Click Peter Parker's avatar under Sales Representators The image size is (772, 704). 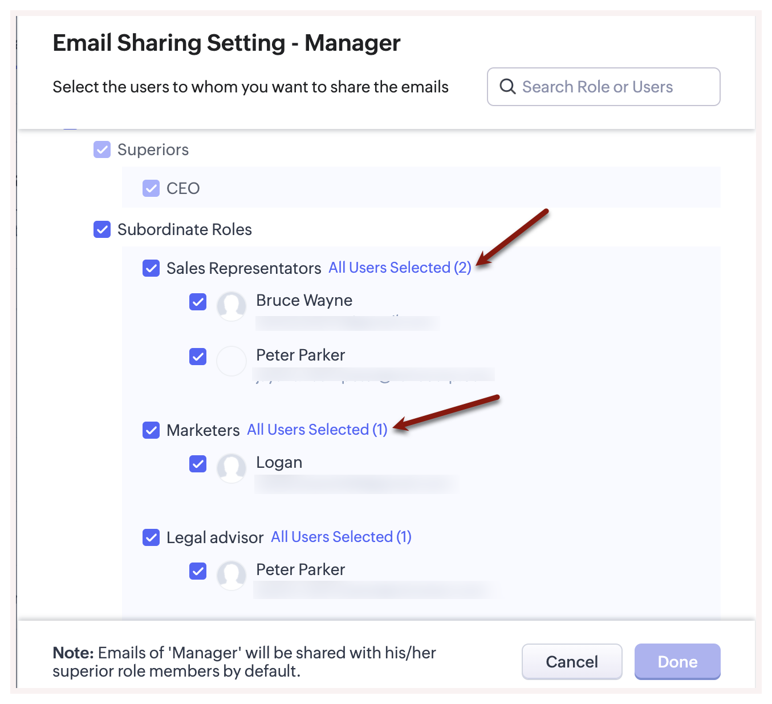point(231,361)
